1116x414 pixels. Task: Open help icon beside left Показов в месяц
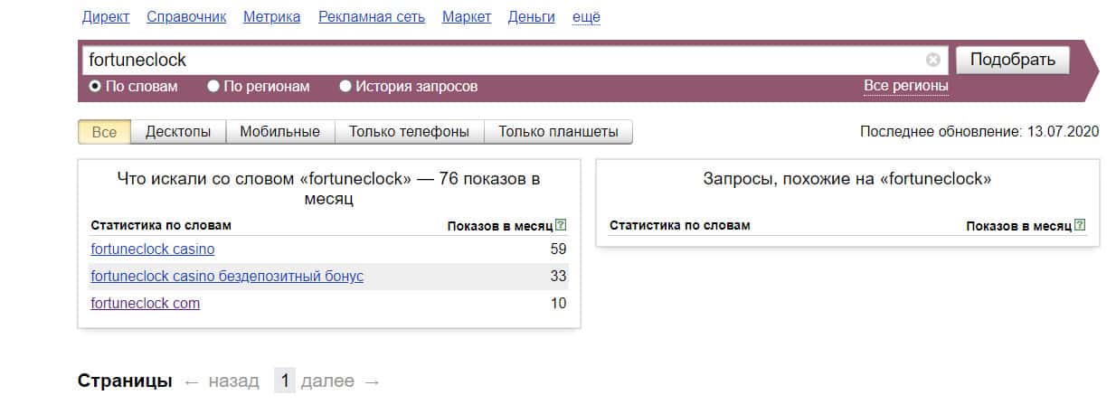[562, 225]
